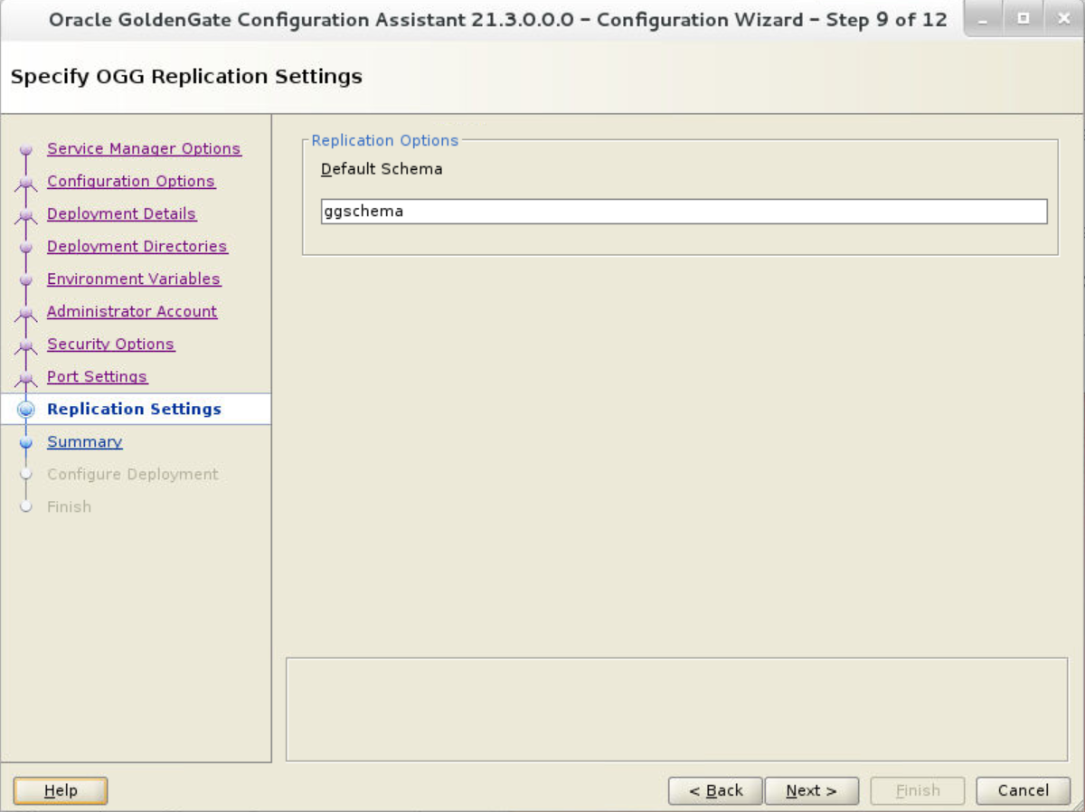1085x812 pixels.
Task: Jump to Deployment Directories step
Action: point(137,246)
